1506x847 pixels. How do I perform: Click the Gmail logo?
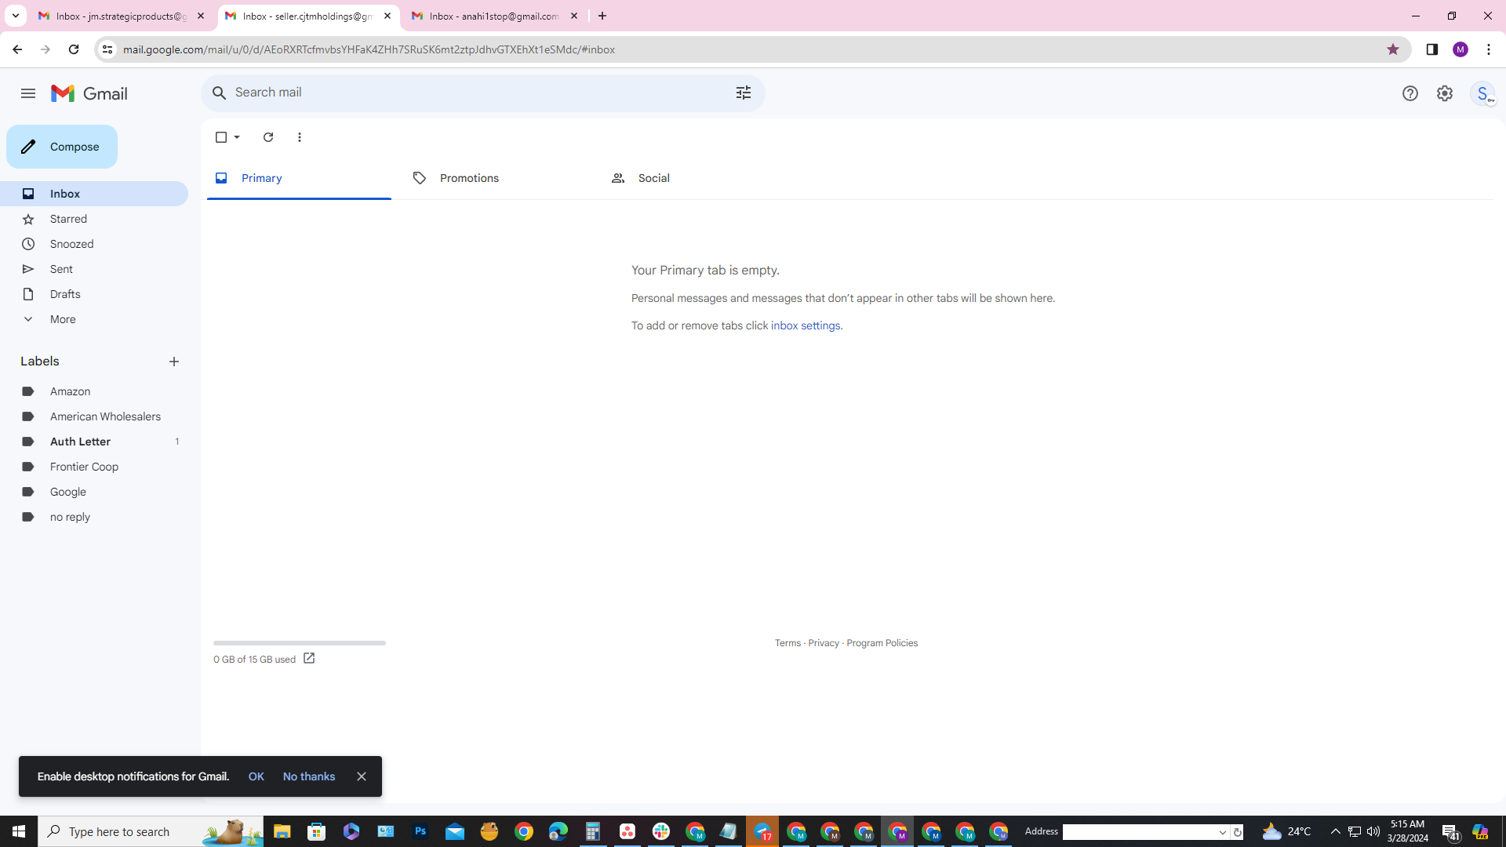click(x=89, y=93)
